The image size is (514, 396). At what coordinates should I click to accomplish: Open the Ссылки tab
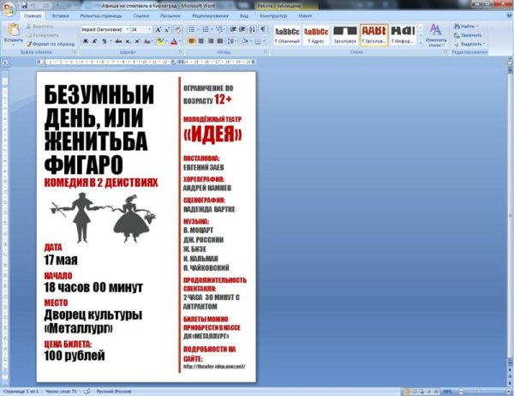(141, 15)
